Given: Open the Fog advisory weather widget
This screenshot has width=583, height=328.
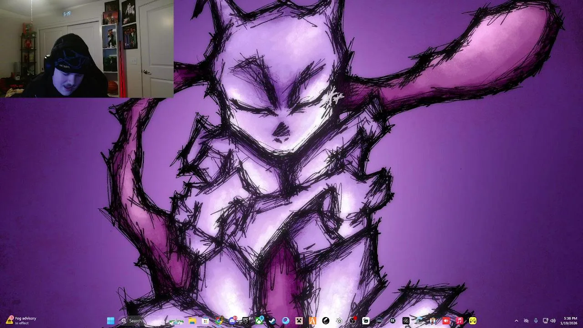Looking at the screenshot, I should tap(21, 321).
